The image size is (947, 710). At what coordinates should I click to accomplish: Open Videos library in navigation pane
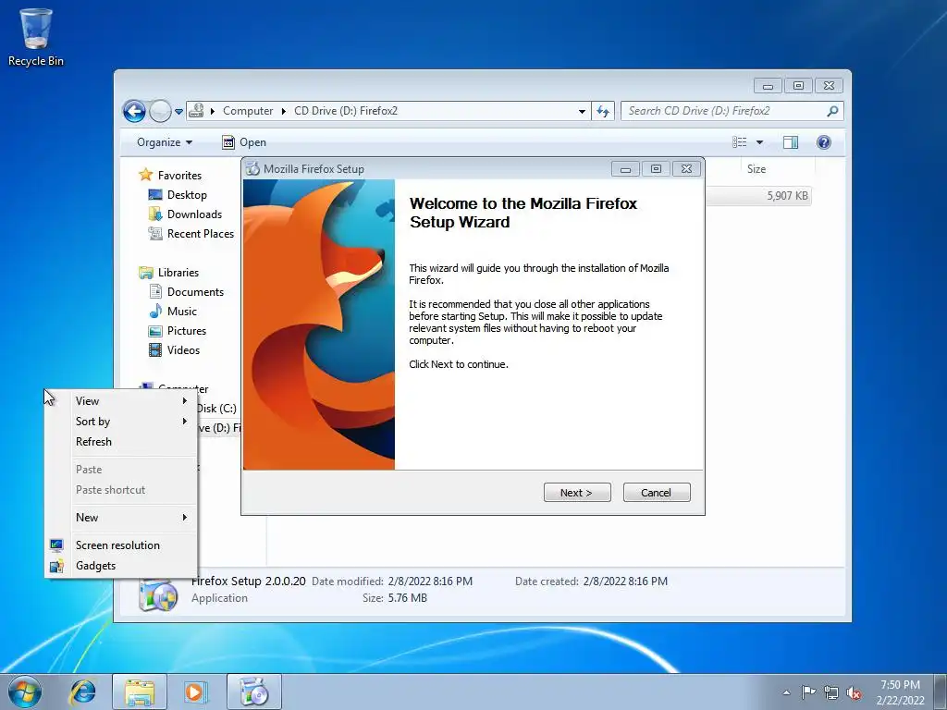(x=183, y=350)
